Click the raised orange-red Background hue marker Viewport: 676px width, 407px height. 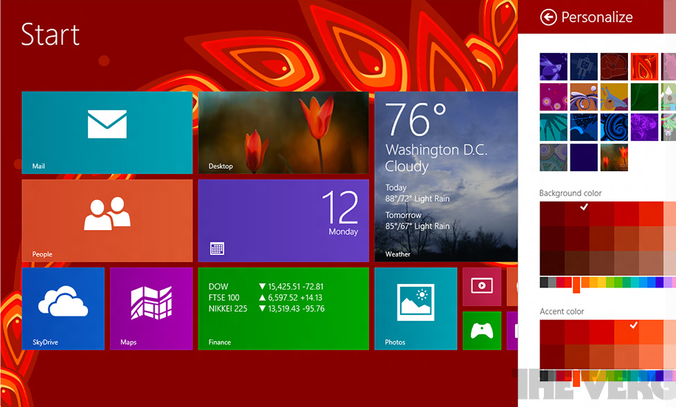[x=576, y=285]
